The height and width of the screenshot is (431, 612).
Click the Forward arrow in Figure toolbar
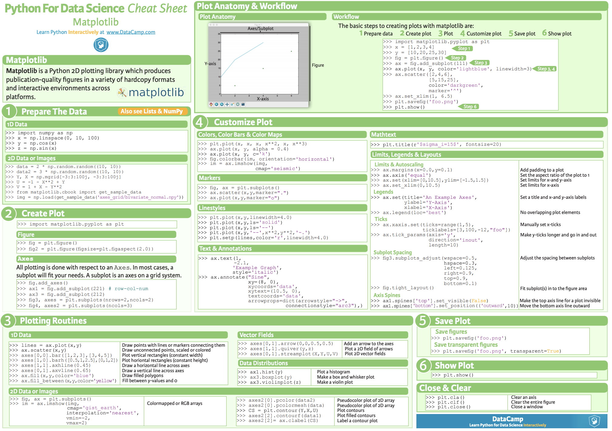[222, 104]
